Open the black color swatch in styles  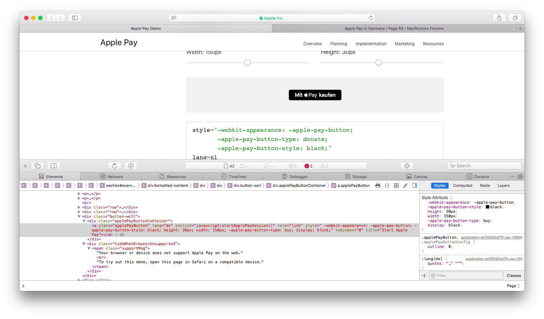[x=487, y=207]
